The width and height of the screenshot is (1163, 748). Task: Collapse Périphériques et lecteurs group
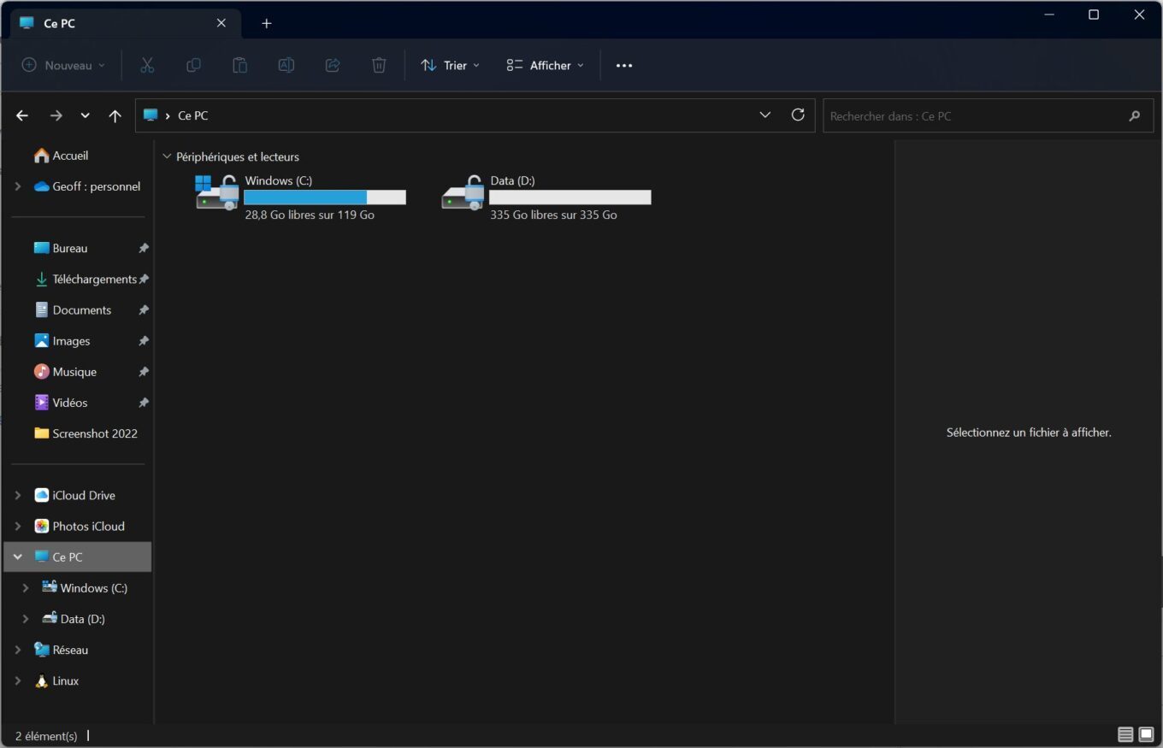[x=167, y=156]
